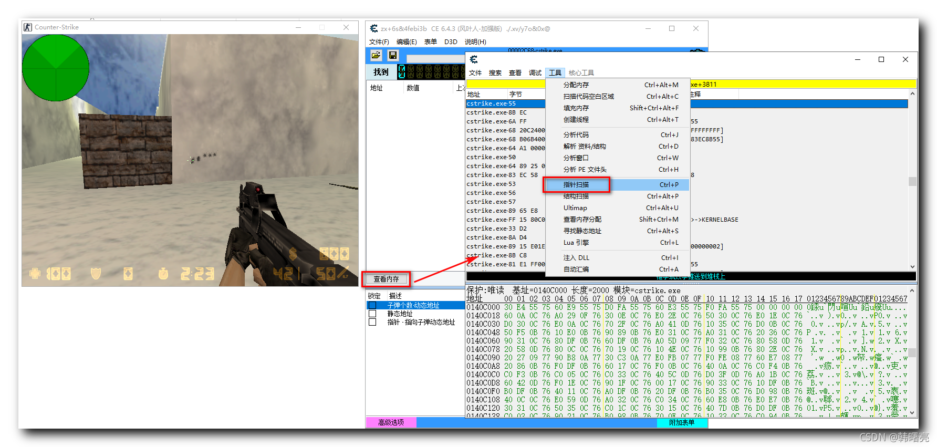Screen dimensions: 937x447
Task: Click the disassembler vertical scrollbar down arrow
Action: coord(912,267)
